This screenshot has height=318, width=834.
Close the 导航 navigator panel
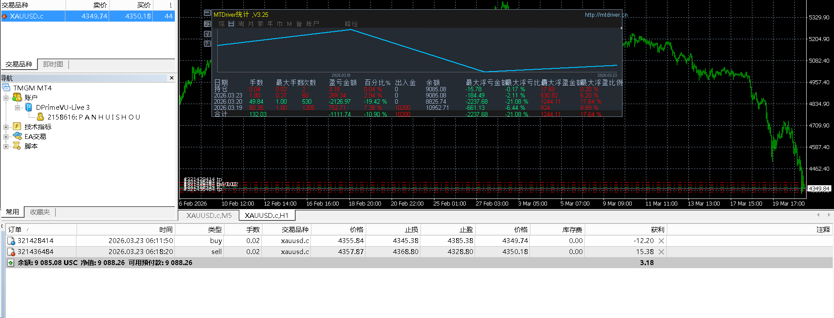(x=172, y=78)
